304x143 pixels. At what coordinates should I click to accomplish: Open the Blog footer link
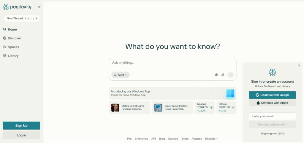tap(162, 139)
